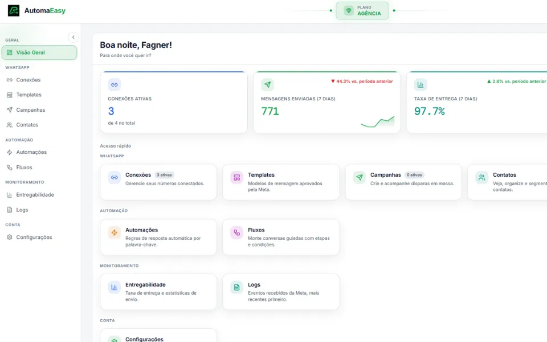Image resolution: width=547 pixels, height=342 pixels.
Task: Click the orange lightning icon in Automações card
Action: [114, 233]
